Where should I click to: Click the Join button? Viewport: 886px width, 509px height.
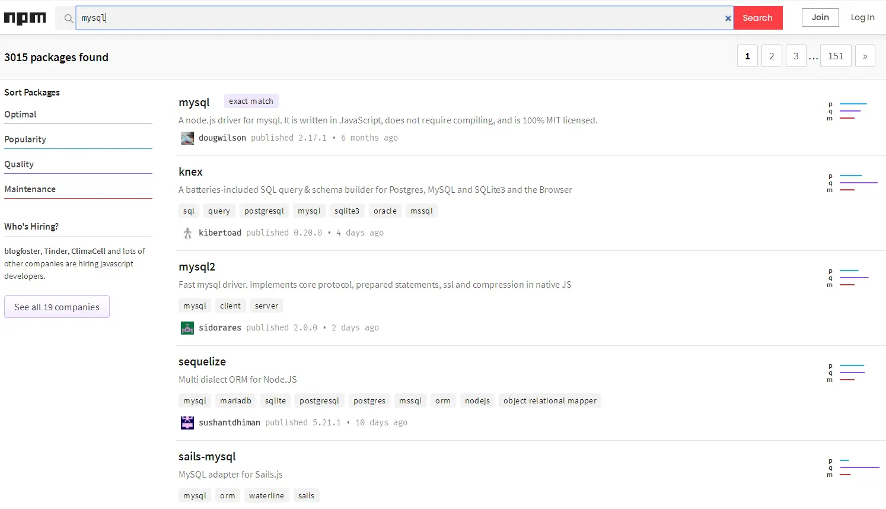tap(820, 17)
